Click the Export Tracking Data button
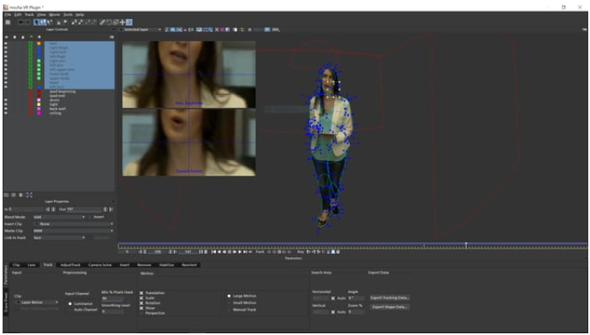590x335 pixels. 390,298
